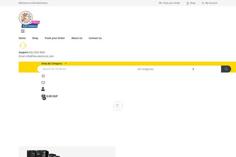The height and width of the screenshot is (157, 236).
Task: Open the About Us menu item
Action: pyautogui.click(x=77, y=38)
